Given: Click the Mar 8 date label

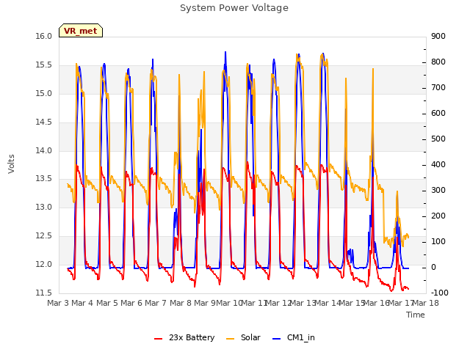Looking at the screenshot, I should (181, 303).
